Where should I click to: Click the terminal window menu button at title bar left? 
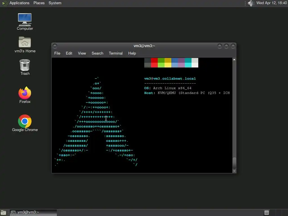point(55,46)
